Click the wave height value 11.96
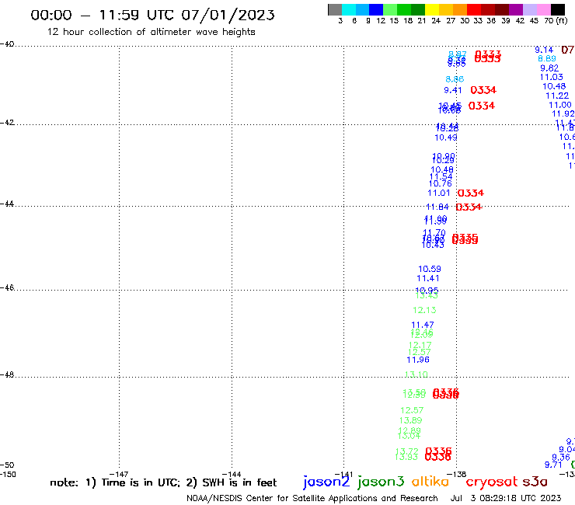 (x=418, y=360)
